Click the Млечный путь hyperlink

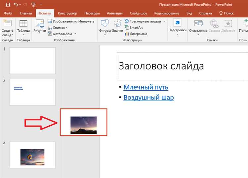[x=146, y=87]
